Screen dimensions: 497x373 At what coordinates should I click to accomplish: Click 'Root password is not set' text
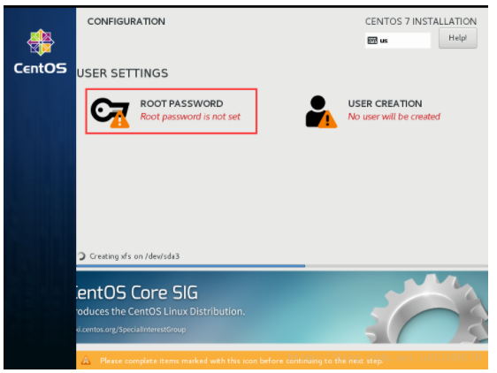[190, 117]
